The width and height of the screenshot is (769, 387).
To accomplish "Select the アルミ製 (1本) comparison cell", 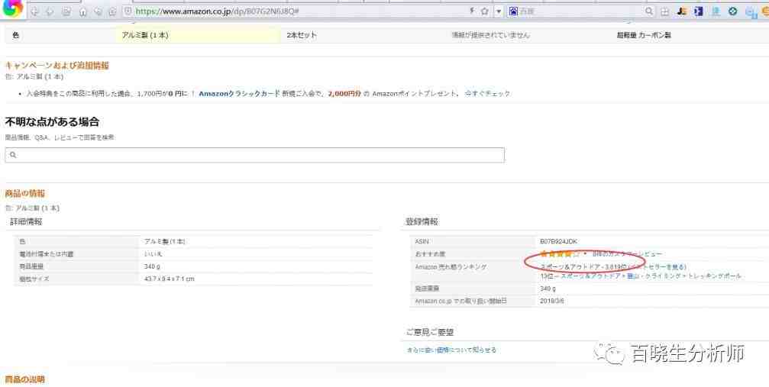I will [x=198, y=35].
